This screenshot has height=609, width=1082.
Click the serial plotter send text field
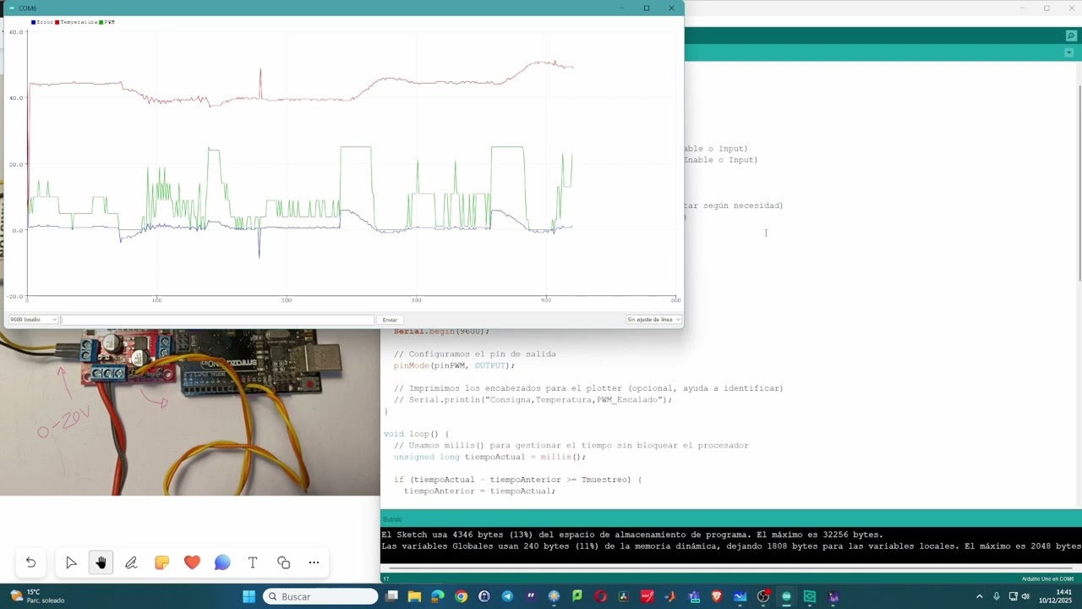coord(217,320)
